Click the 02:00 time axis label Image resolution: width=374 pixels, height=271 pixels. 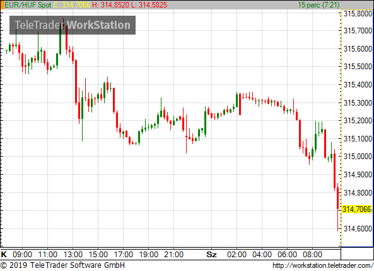tap(237, 255)
